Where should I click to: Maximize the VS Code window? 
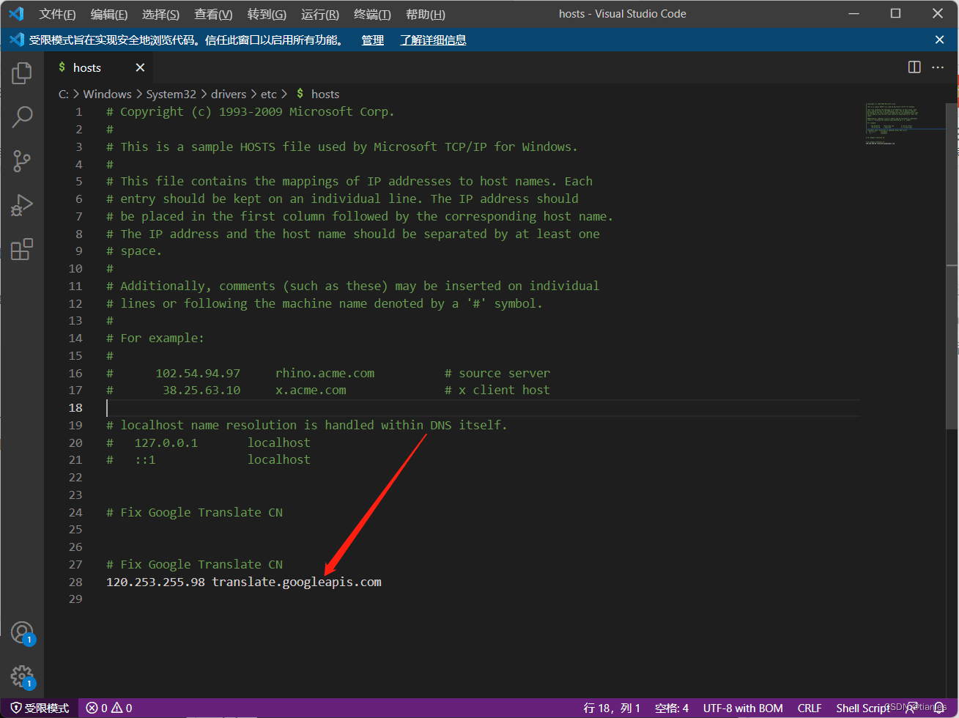coord(895,14)
